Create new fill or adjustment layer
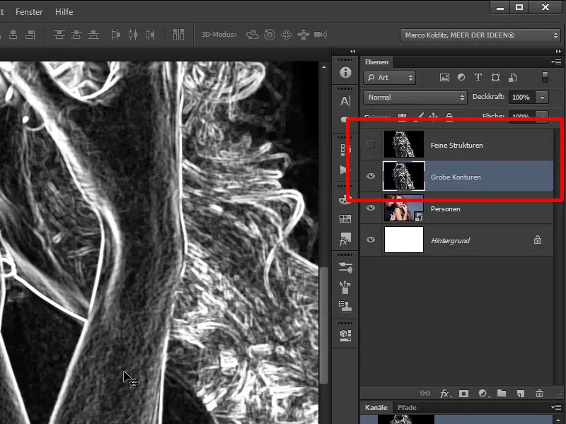 point(483,394)
